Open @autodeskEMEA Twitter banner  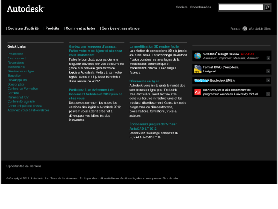point(232,81)
